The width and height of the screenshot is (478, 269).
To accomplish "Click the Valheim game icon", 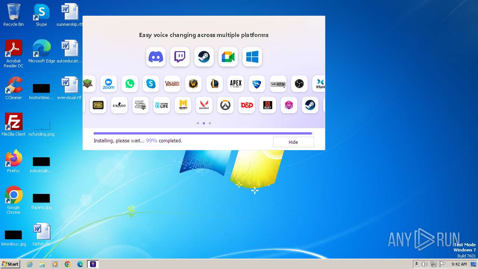I will (x=172, y=84).
